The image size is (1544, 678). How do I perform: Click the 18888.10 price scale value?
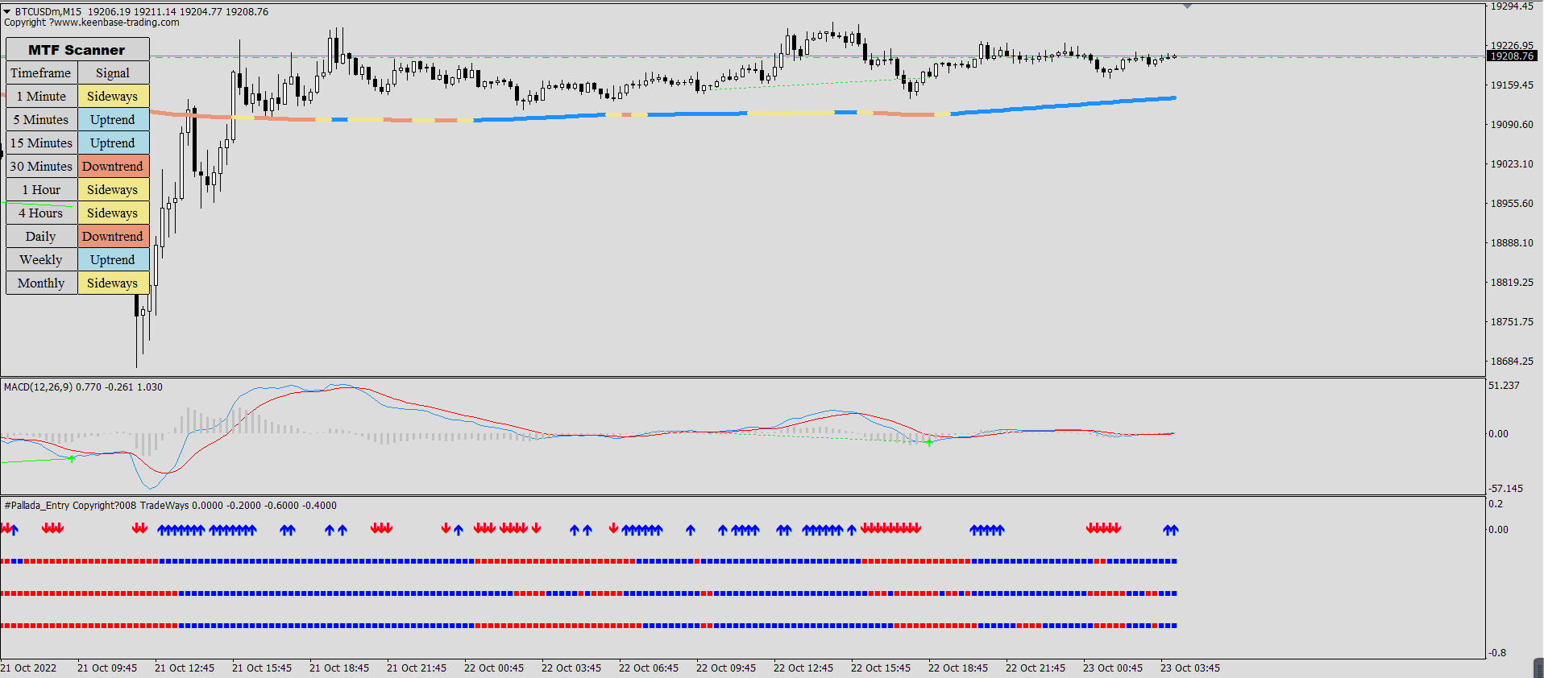click(x=1512, y=243)
